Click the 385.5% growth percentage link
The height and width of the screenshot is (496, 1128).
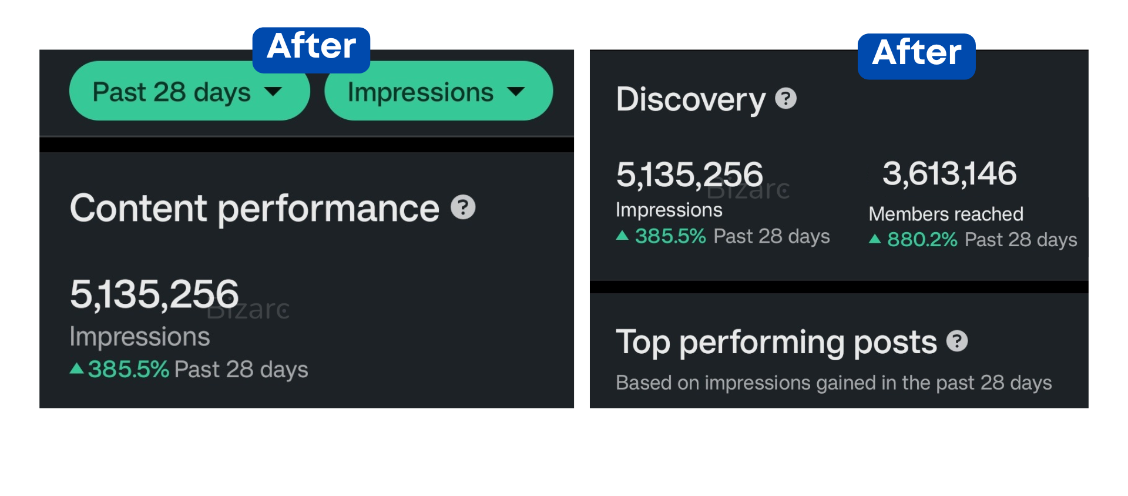pos(127,369)
